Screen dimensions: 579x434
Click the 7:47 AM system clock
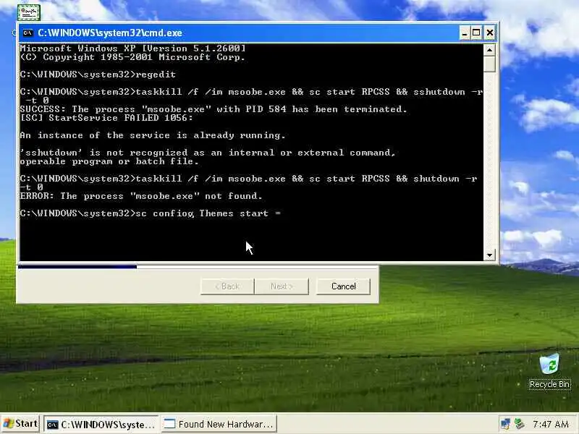click(551, 425)
